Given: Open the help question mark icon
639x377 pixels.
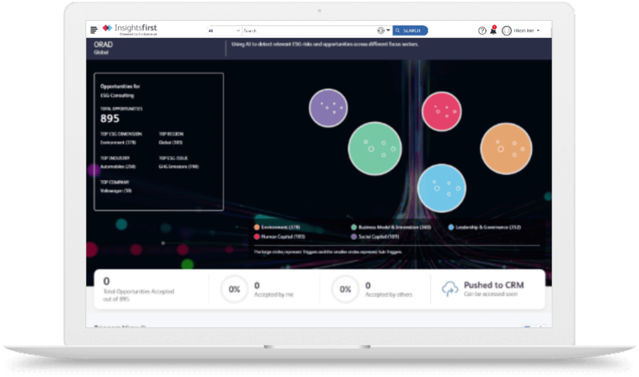Looking at the screenshot, I should 482,30.
